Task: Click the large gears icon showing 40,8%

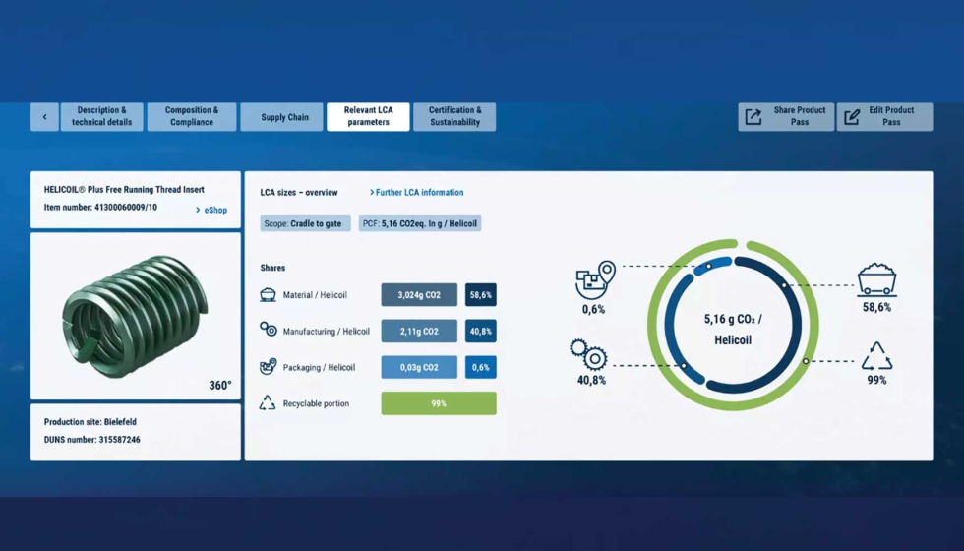Action: (588, 354)
